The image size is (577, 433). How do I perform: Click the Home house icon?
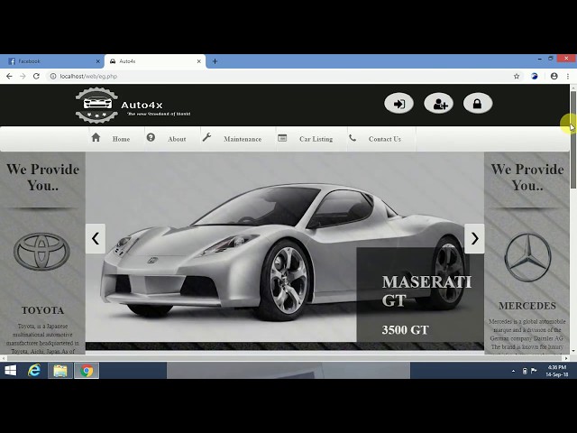[96, 137]
